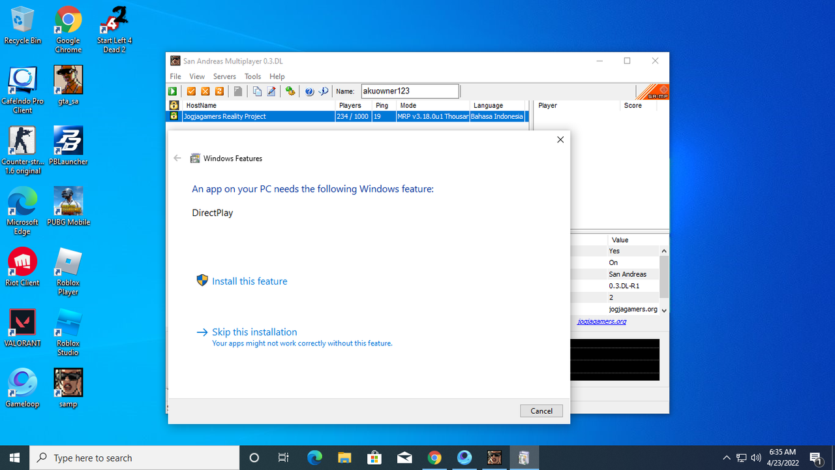
Task: Select VALORANT desktop shortcut
Action: pos(22,328)
